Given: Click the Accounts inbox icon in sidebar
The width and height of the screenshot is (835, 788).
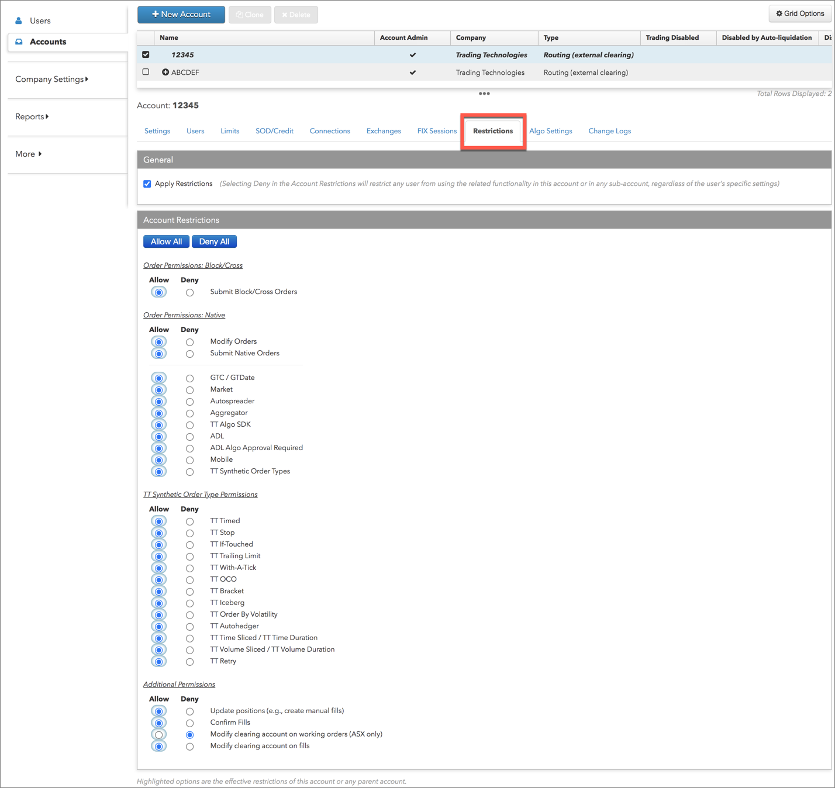Looking at the screenshot, I should point(19,42).
